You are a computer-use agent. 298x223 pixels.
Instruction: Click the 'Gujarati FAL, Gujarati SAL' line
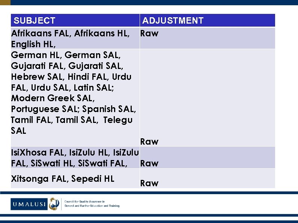point(66,66)
